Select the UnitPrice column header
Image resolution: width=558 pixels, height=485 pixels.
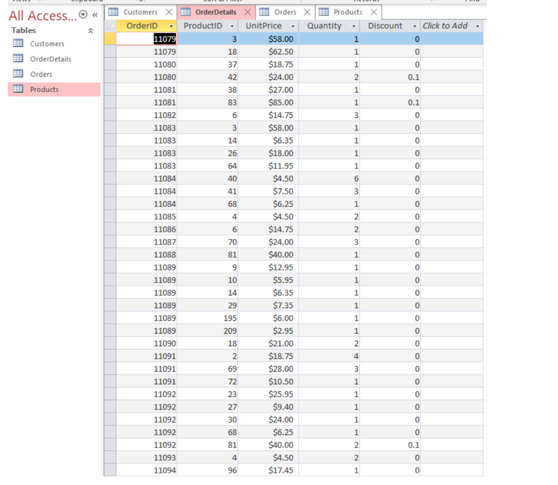point(264,26)
